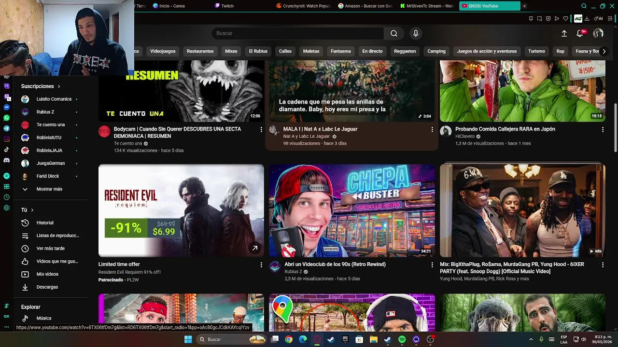The image size is (618, 347).
Task: Select the Videojuegos category chip
Action: pyautogui.click(x=163, y=51)
